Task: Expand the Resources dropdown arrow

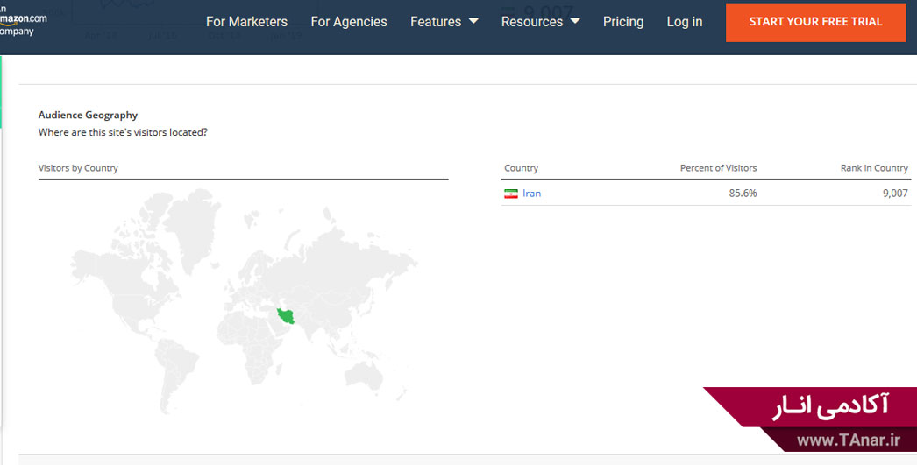Action: [575, 21]
